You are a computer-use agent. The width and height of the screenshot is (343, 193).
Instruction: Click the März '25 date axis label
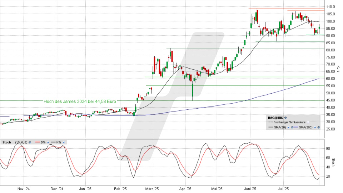(152, 189)
